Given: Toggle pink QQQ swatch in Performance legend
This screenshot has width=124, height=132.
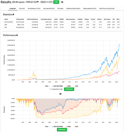Looking at the screenshot, I should pyautogui.click(x=67, y=86).
